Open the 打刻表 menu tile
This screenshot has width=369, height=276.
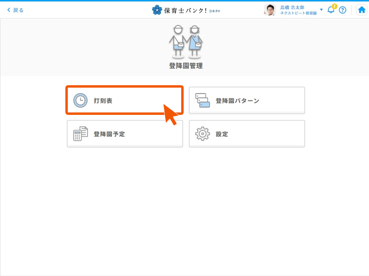pos(124,100)
